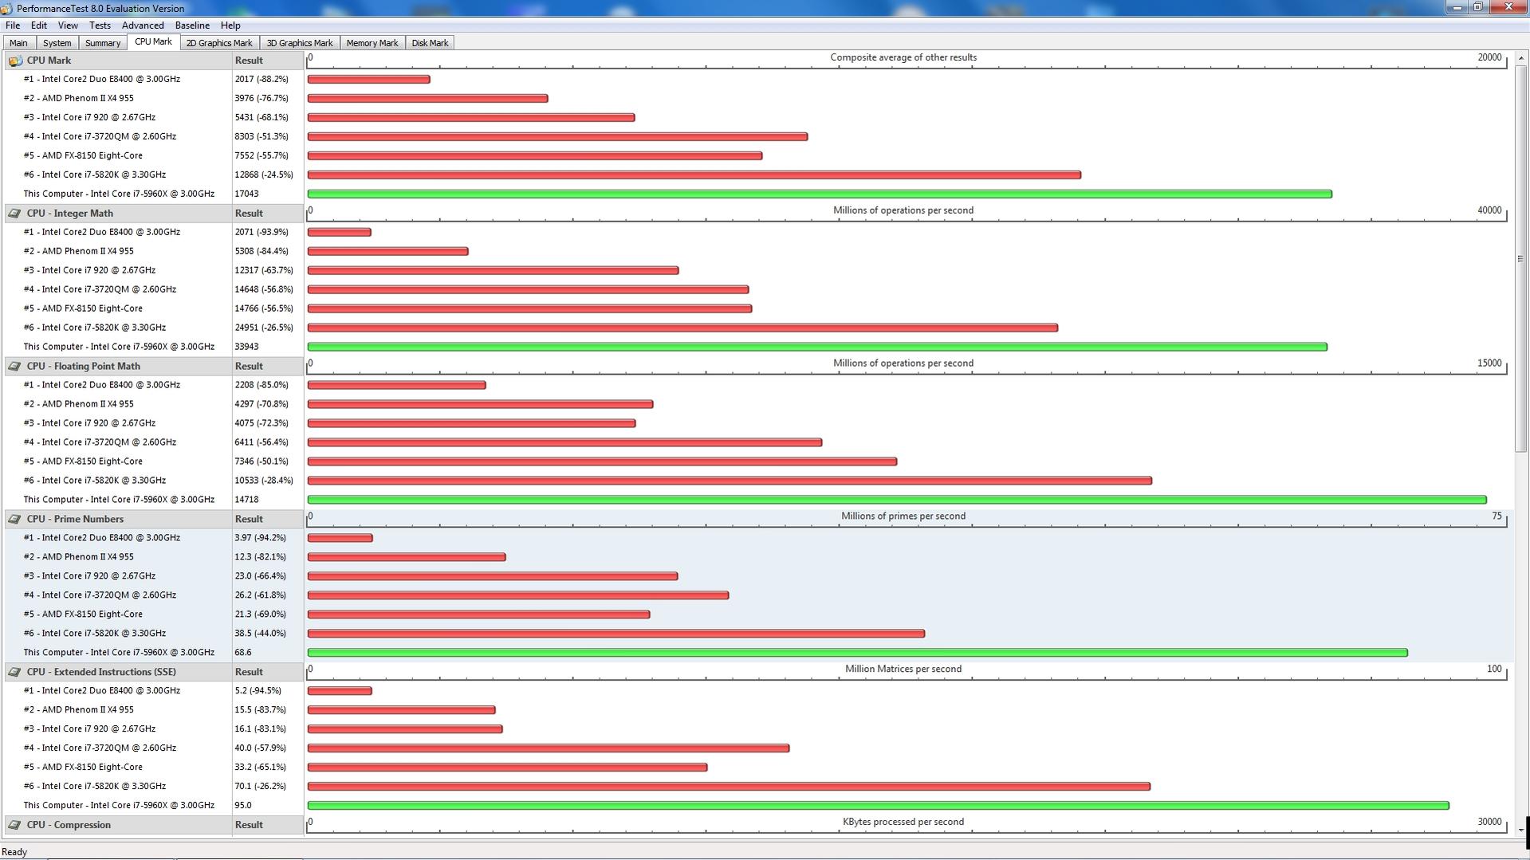
Task: Open the Advanced menu
Action: tap(143, 26)
